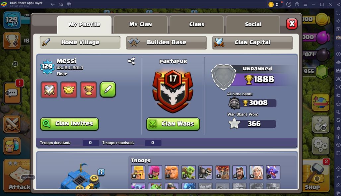
Task: Select the red trophy label icon
Action: (x=88, y=90)
